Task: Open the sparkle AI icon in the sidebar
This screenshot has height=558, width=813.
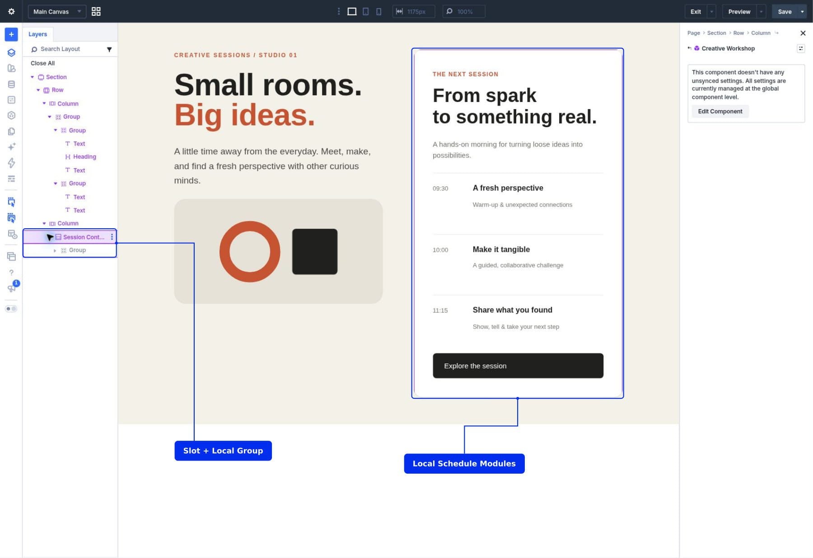Action: click(x=11, y=147)
